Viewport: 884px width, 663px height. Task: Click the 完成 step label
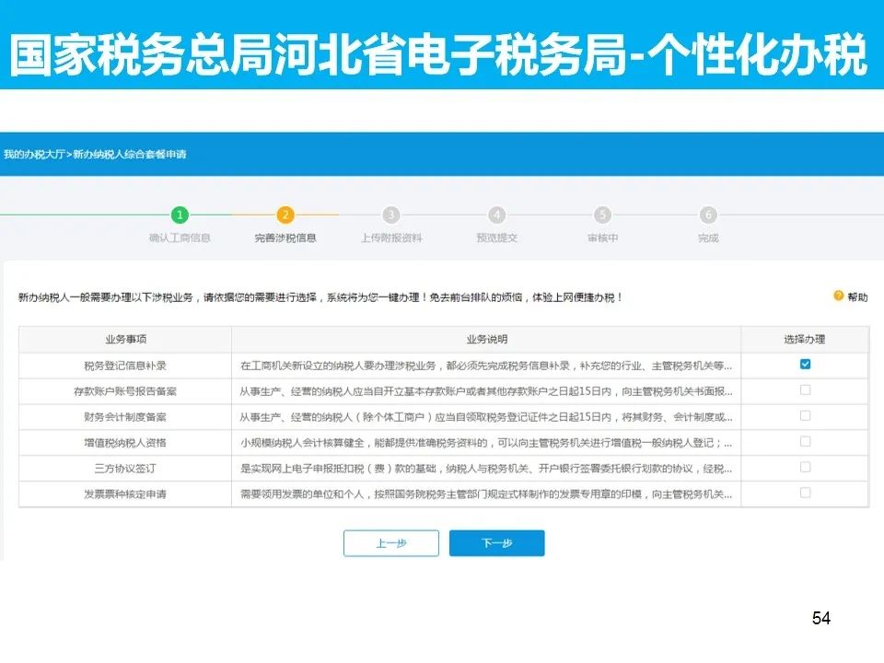(708, 238)
